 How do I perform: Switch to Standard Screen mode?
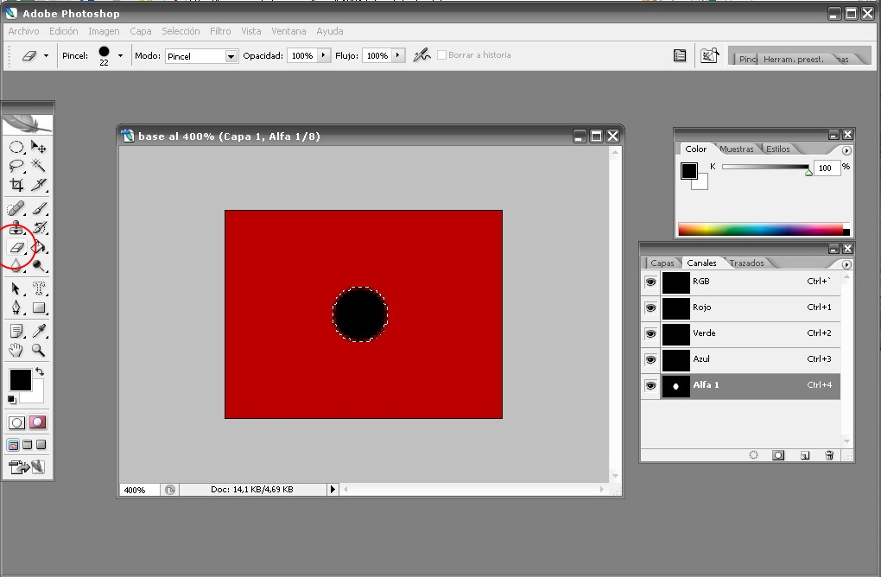(x=13, y=445)
